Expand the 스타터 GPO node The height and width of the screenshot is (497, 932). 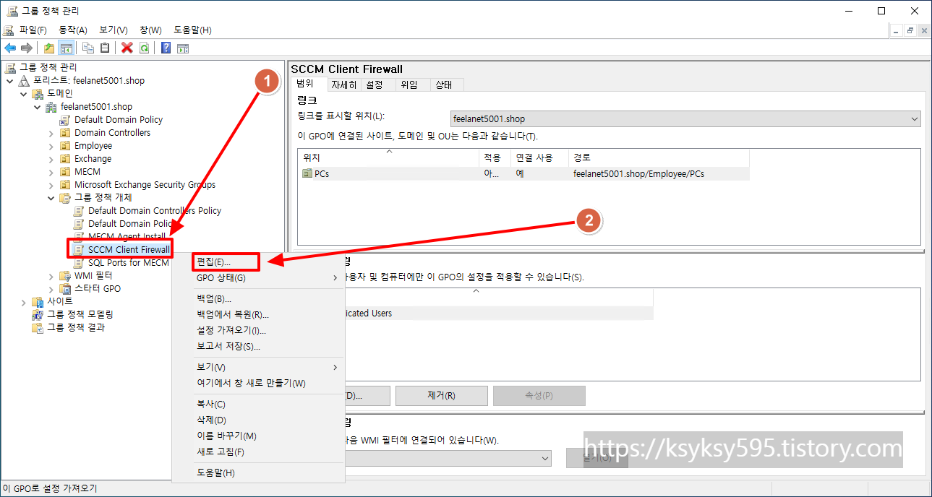pyautogui.click(x=51, y=289)
